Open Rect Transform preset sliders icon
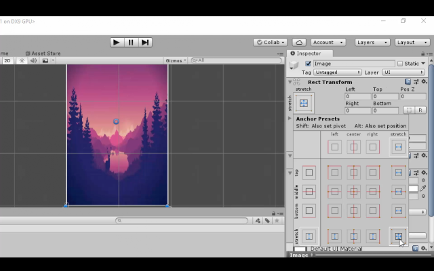This screenshot has width=434, height=271. [416, 81]
